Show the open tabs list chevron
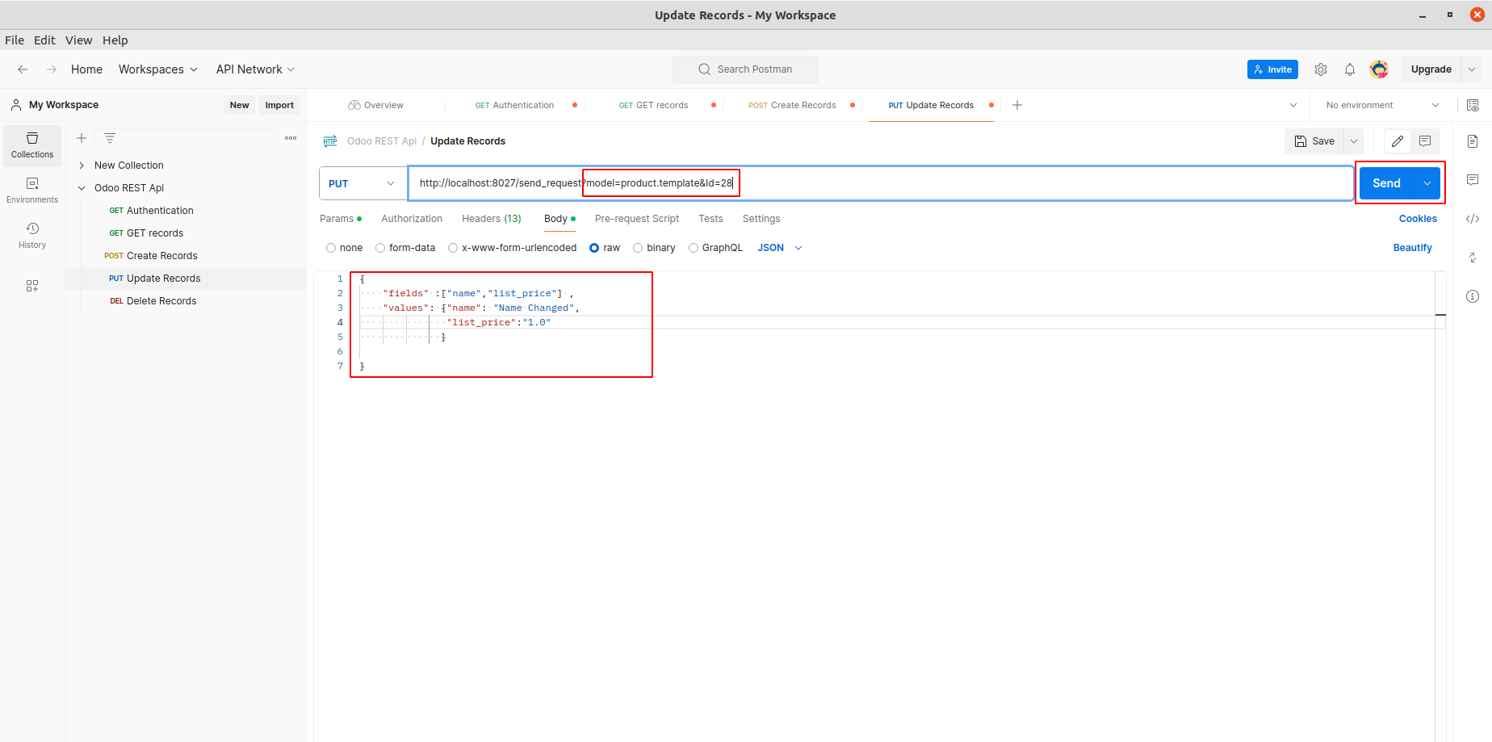Screen dimensions: 1492x742 click(x=1293, y=105)
